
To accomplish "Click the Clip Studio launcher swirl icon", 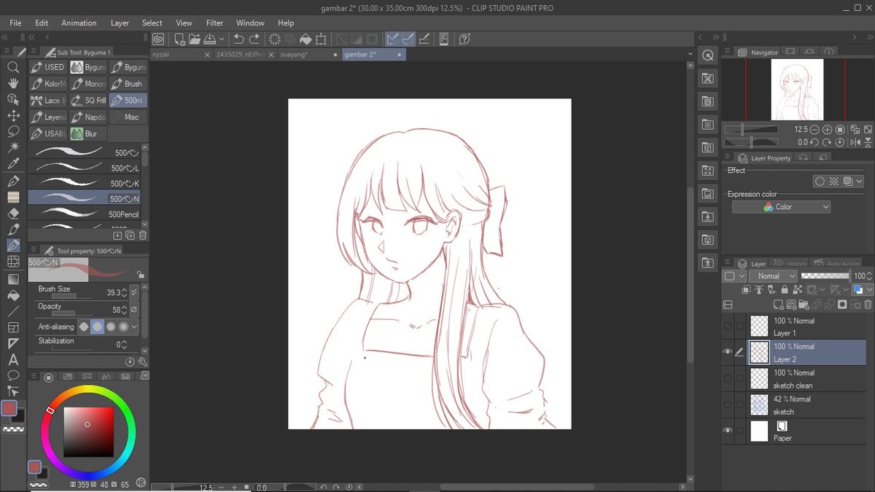I will coord(158,39).
